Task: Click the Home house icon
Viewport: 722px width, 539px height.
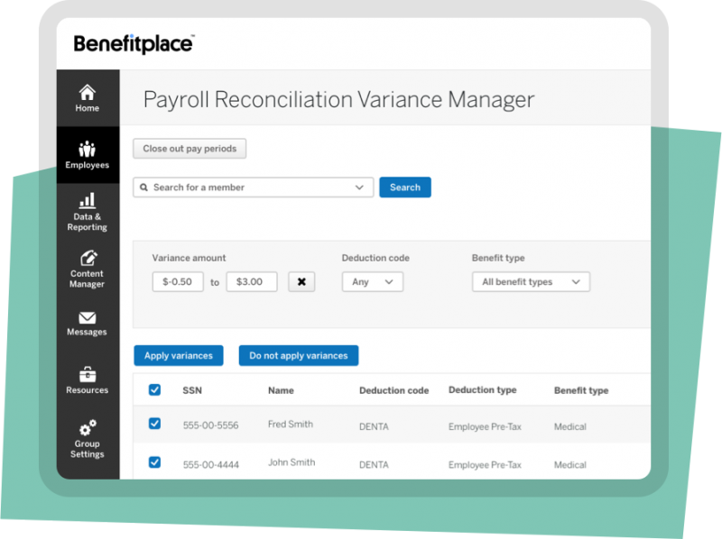Action: 87,92
